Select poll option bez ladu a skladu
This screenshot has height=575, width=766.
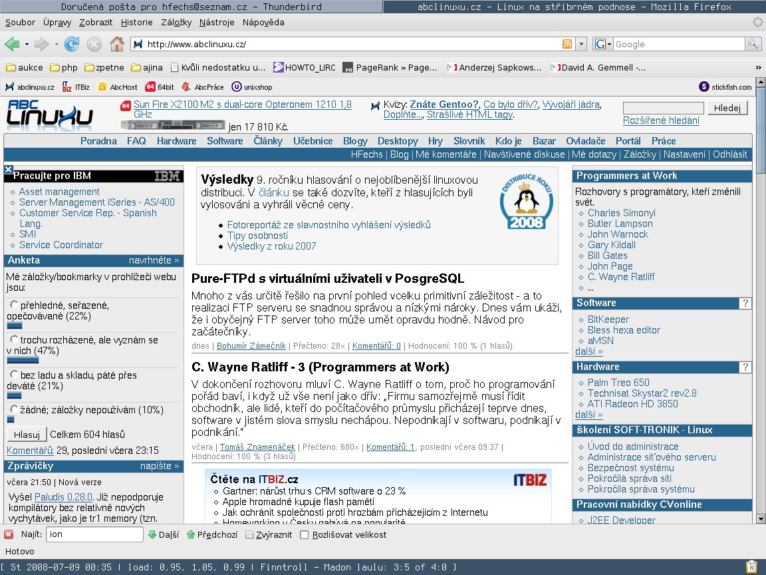point(14,375)
